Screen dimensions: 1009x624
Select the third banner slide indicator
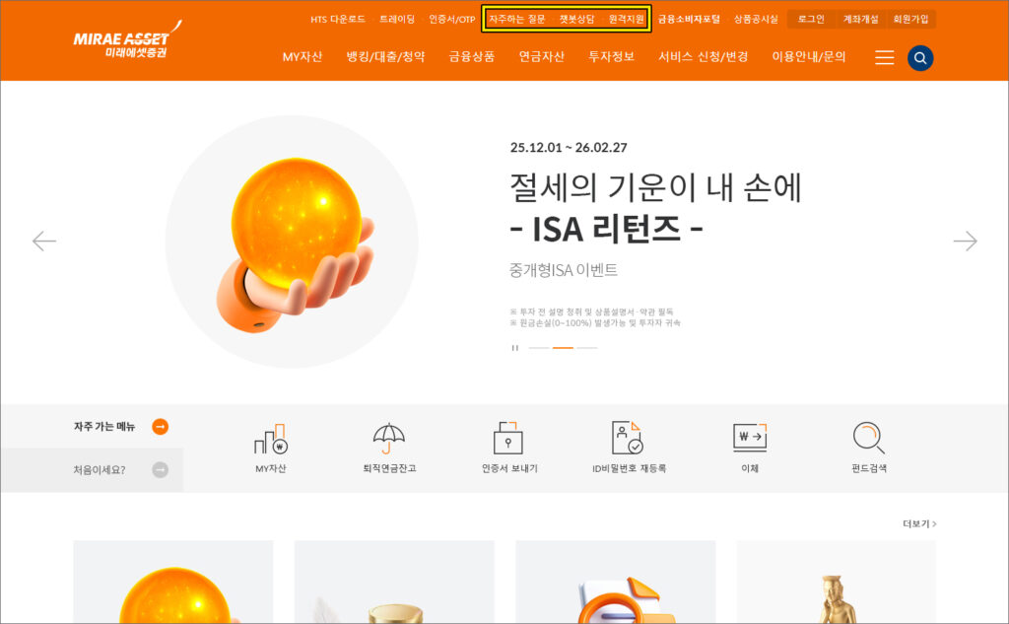click(x=587, y=348)
